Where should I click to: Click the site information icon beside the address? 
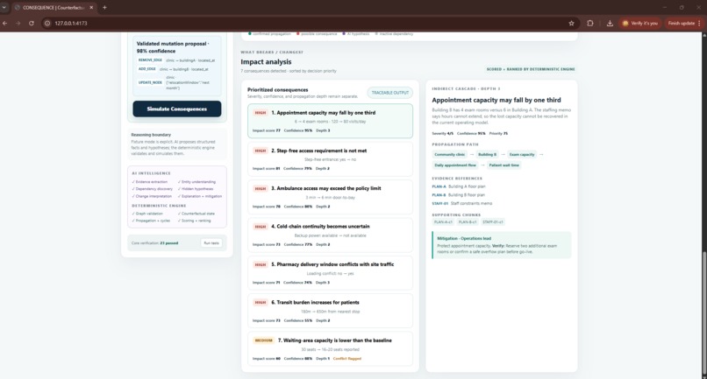[x=46, y=23]
